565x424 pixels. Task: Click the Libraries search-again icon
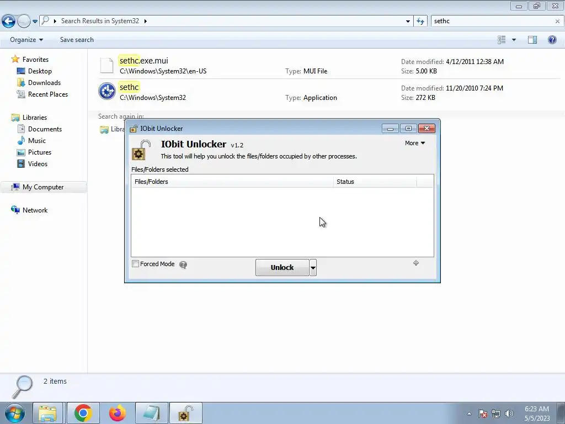(x=104, y=130)
